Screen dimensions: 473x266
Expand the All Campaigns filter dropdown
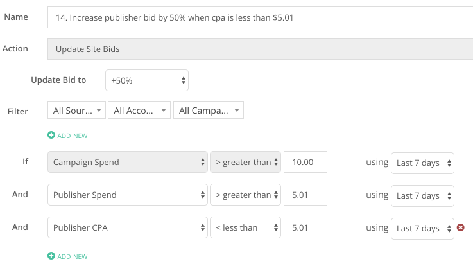(x=209, y=111)
